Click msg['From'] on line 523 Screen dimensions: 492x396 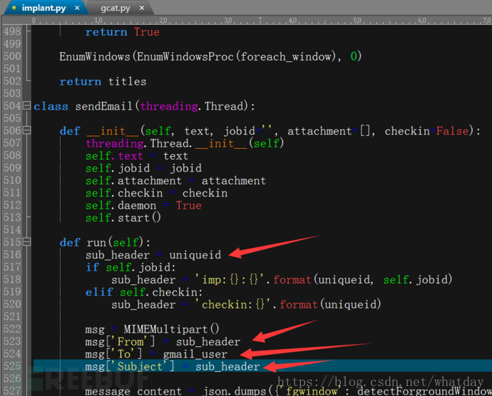click(x=120, y=342)
